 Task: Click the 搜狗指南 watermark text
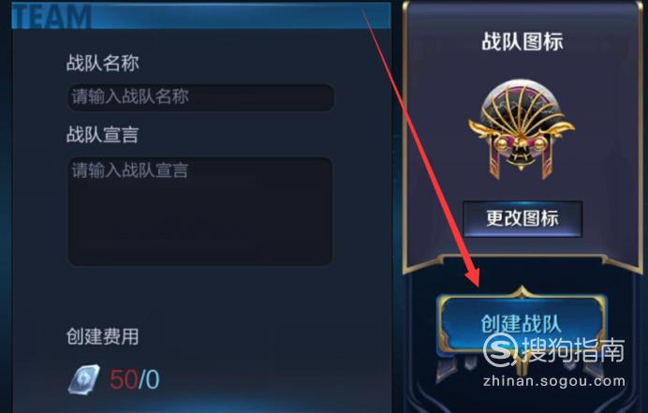(573, 349)
